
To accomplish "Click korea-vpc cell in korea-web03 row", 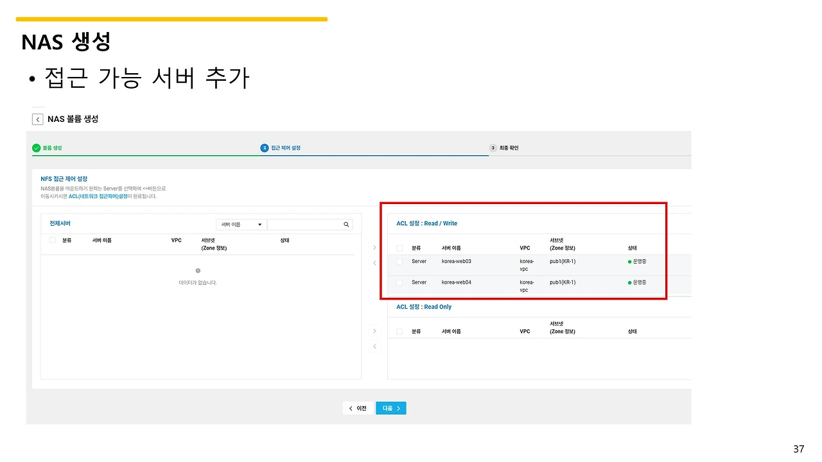I will point(527,265).
